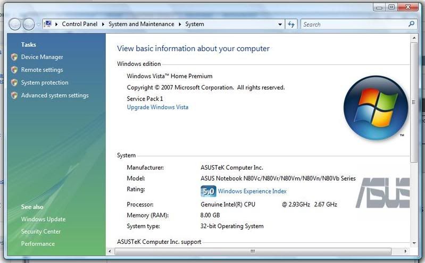The width and height of the screenshot is (425, 263).
Task: Click the computer icon in address bar
Action: 48,24
